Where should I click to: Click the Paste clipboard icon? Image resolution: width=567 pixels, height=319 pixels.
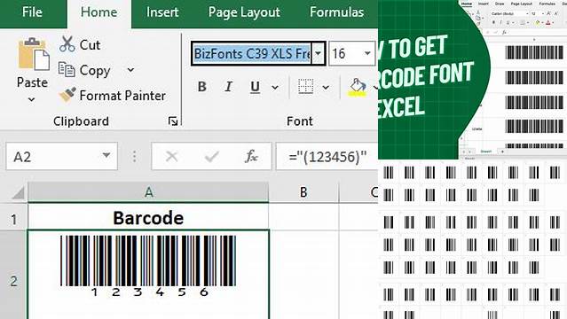pos(34,54)
